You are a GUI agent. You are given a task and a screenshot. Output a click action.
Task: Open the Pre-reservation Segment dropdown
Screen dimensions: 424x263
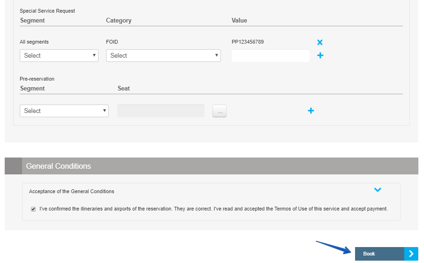(64, 111)
